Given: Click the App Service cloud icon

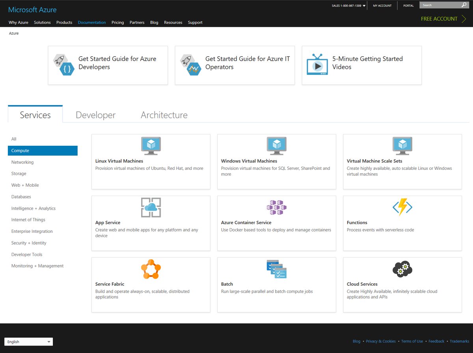Looking at the screenshot, I should 151,208.
